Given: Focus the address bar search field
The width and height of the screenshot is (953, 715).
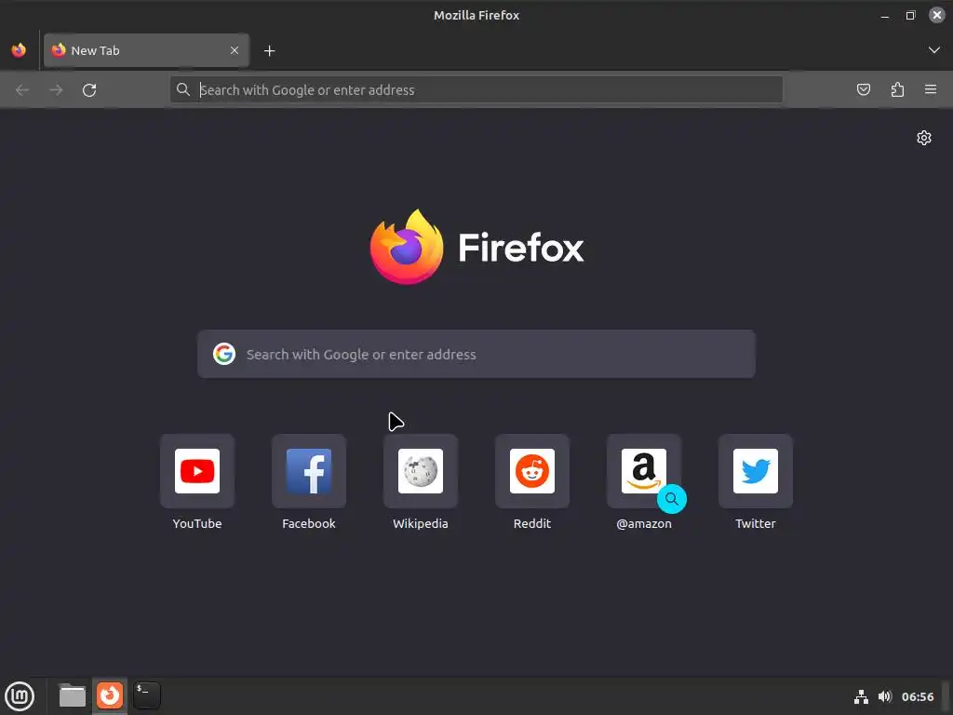Looking at the screenshot, I should [476, 90].
